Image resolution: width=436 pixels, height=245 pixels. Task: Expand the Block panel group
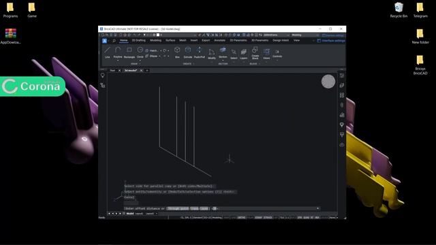coord(254,64)
